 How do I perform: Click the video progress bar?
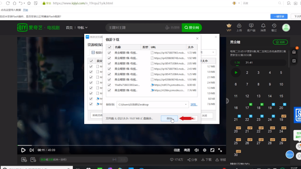(x=121, y=146)
